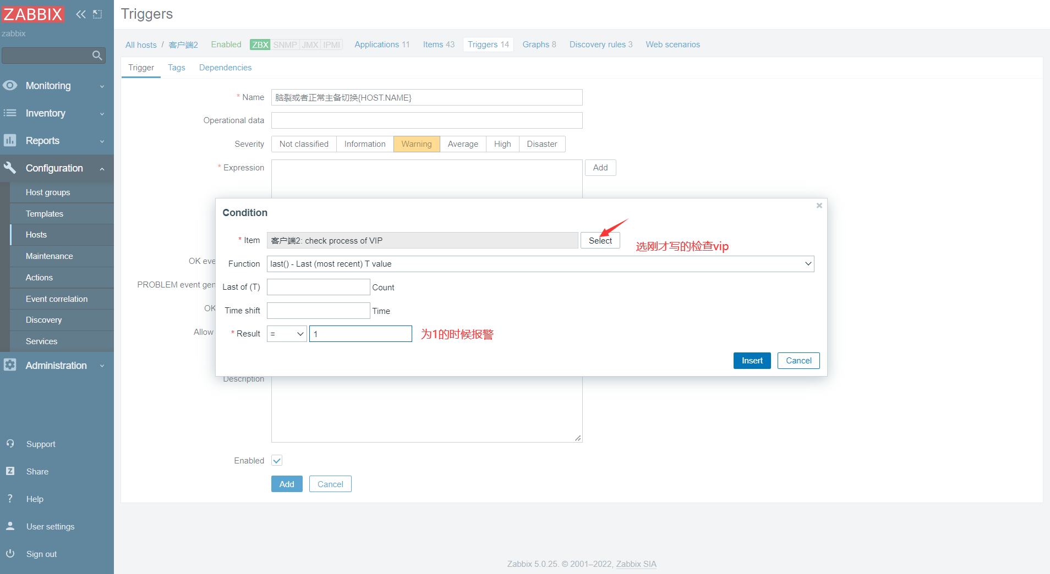This screenshot has width=1050, height=574.
Task: Click the Support headset icon
Action: coord(10,444)
